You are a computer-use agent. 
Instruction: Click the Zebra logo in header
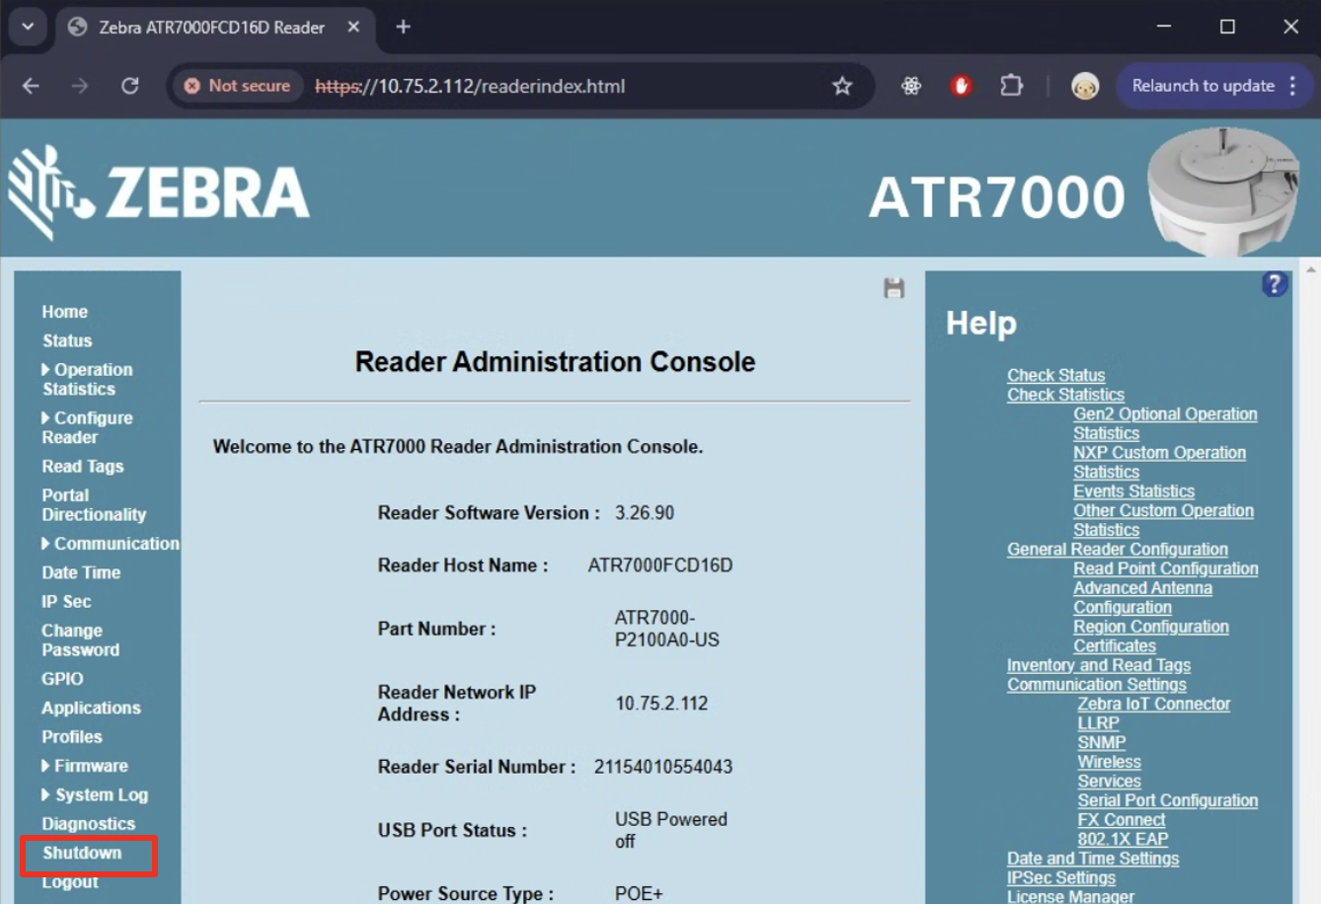click(159, 192)
